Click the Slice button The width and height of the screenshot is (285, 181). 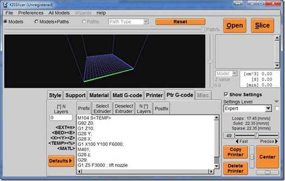(262, 25)
